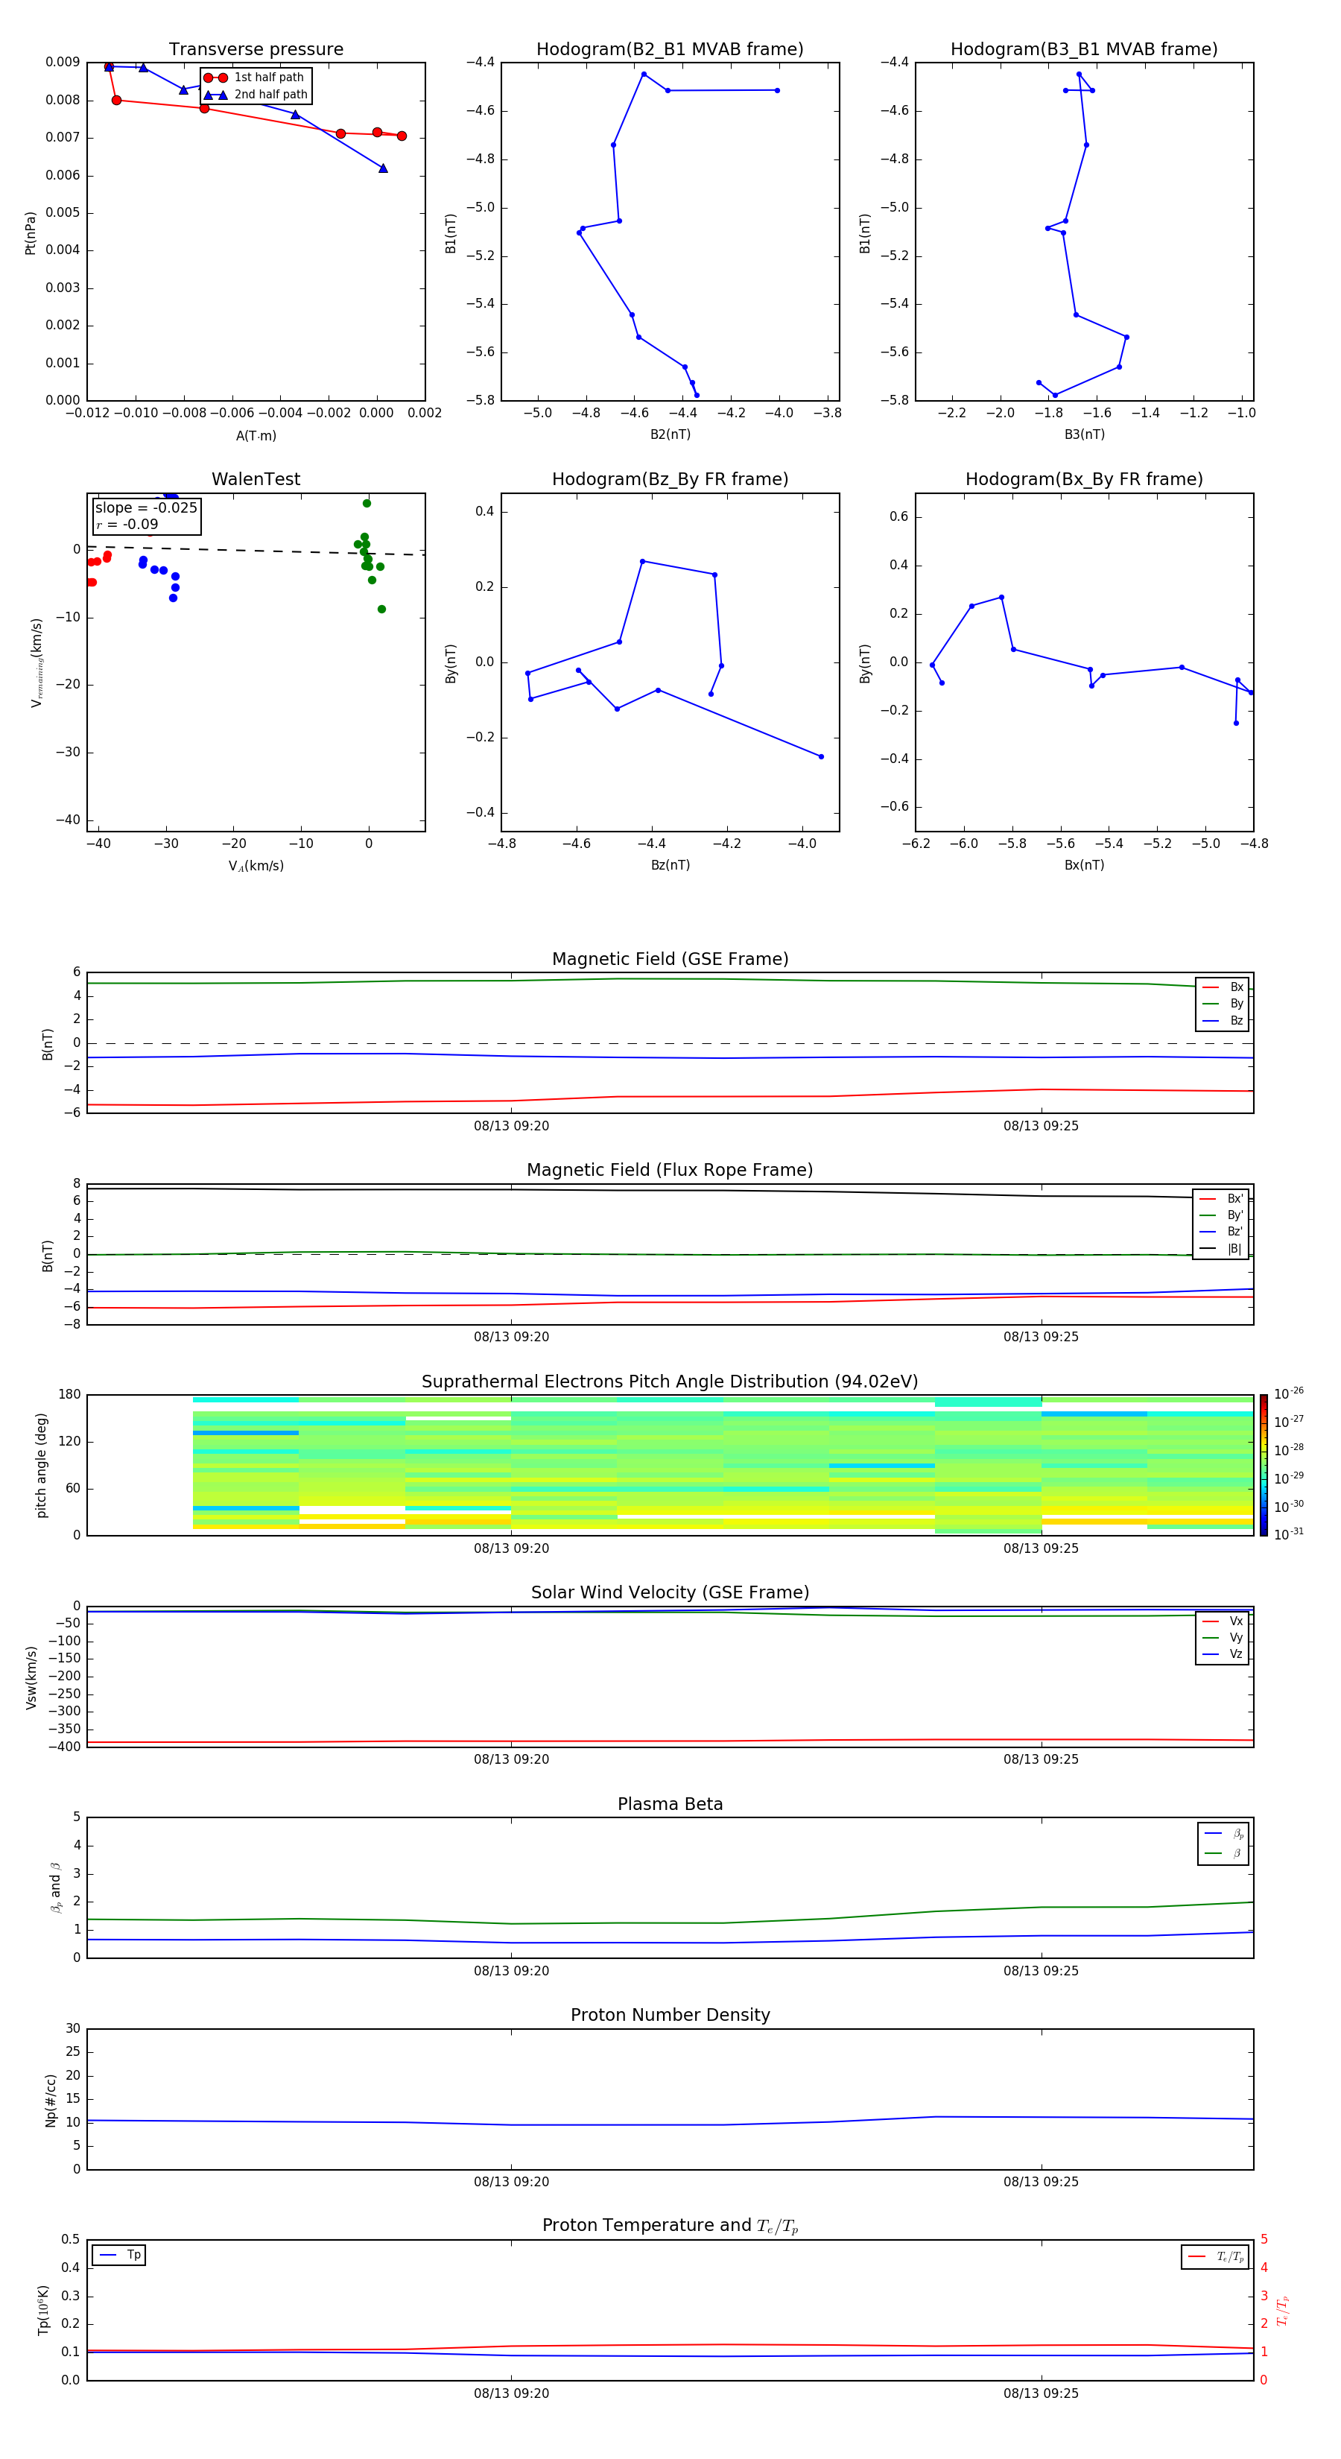The image size is (1341, 2459).
Task: Click the "Hodogram(B3_B1 MVAB frame)" title
Action: (x=1084, y=50)
